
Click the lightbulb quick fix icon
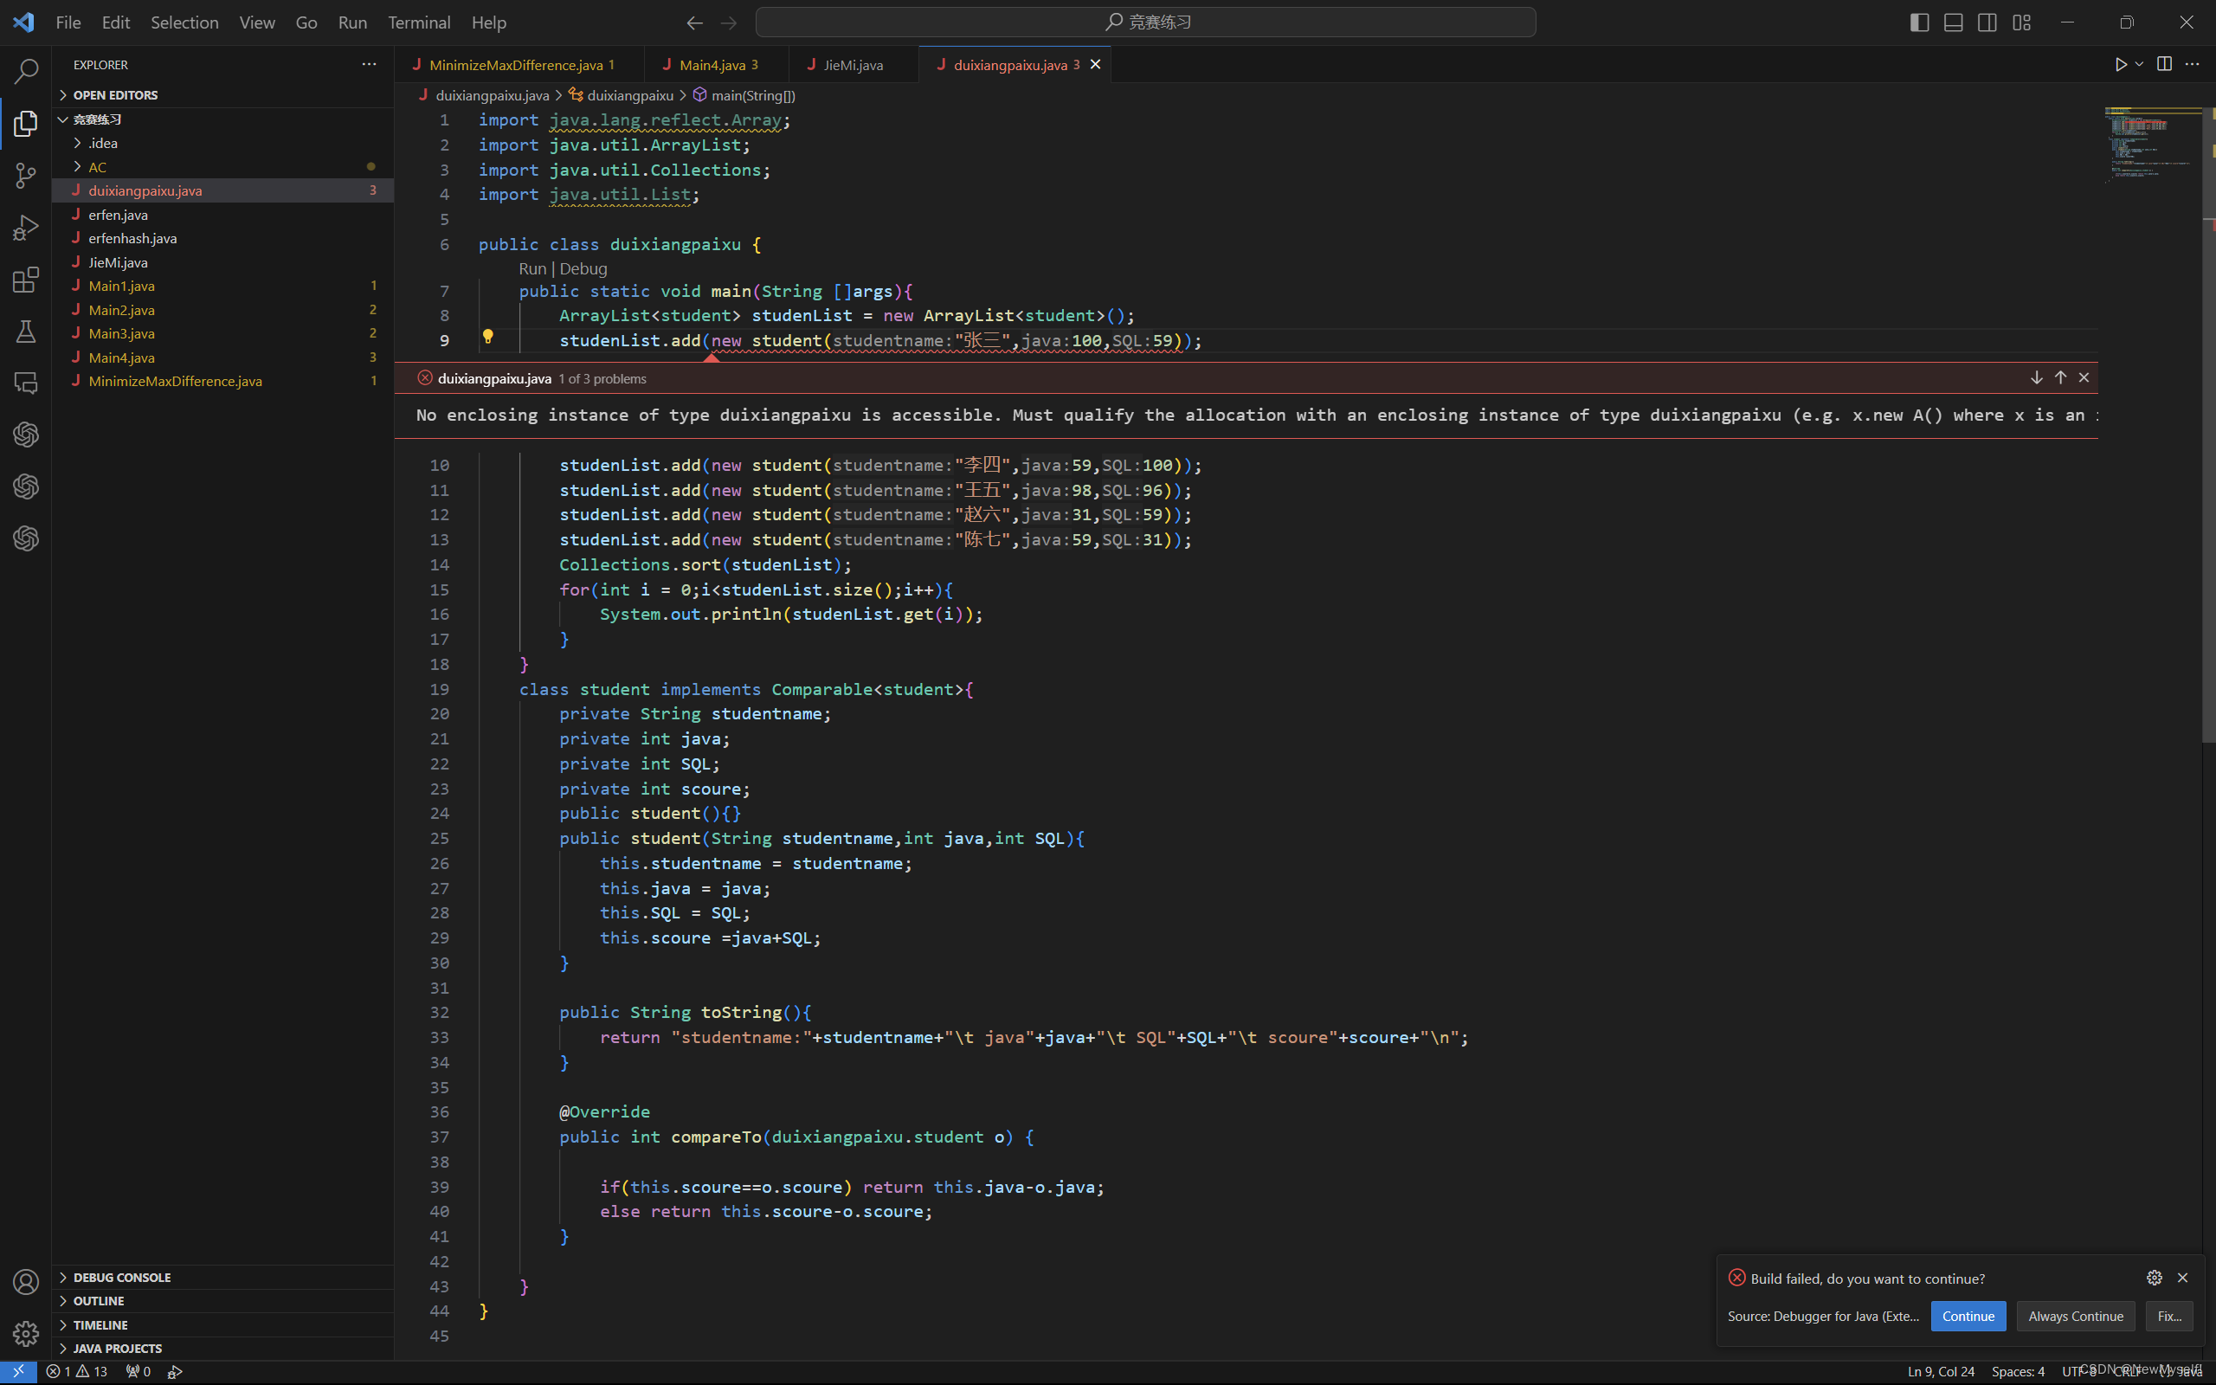488,337
